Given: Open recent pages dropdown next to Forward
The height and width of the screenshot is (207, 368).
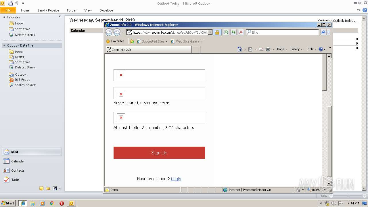Looking at the screenshot, I should 123,32.
